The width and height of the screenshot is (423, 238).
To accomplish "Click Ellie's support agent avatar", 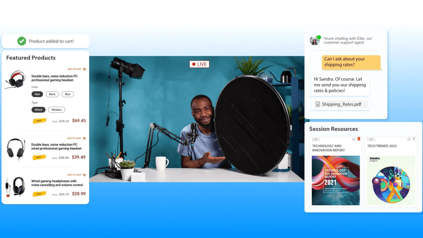I will [315, 40].
